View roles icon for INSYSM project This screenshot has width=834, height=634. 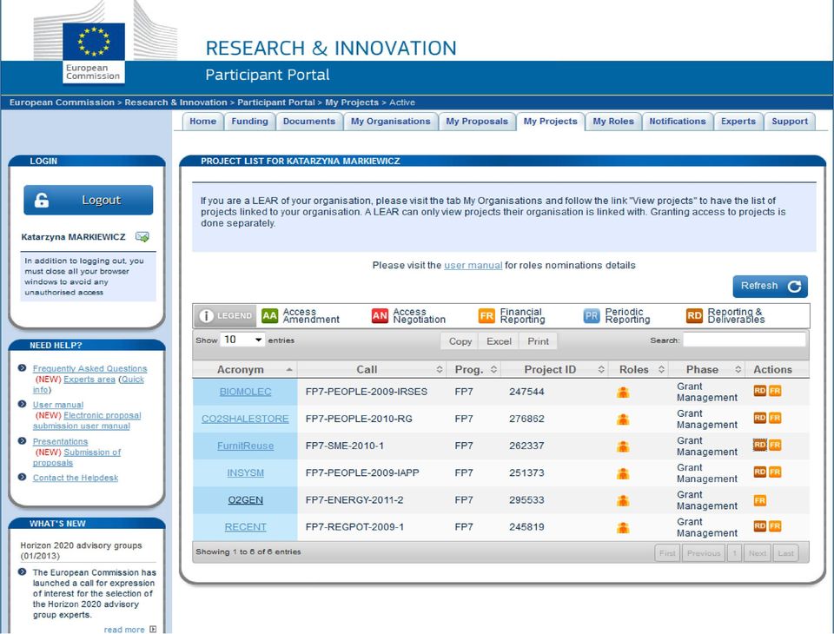tap(623, 473)
